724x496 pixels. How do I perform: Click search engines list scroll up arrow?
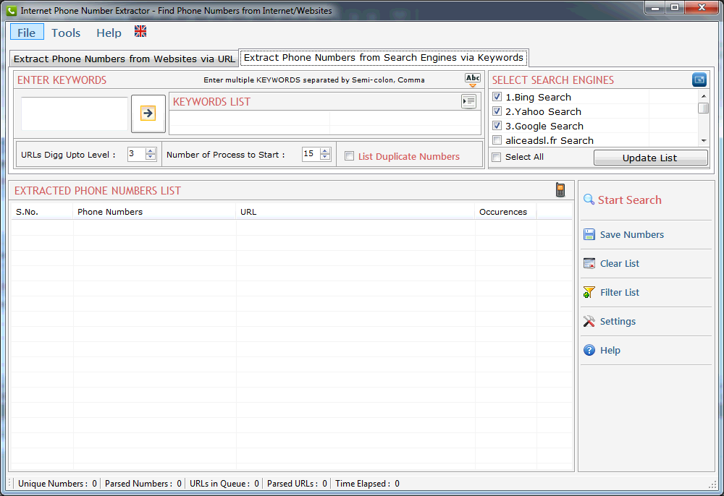coord(703,96)
